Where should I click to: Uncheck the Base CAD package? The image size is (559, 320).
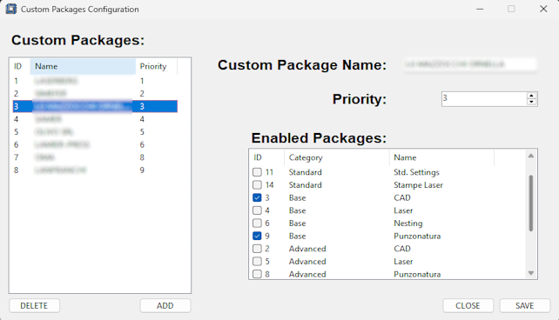(257, 197)
